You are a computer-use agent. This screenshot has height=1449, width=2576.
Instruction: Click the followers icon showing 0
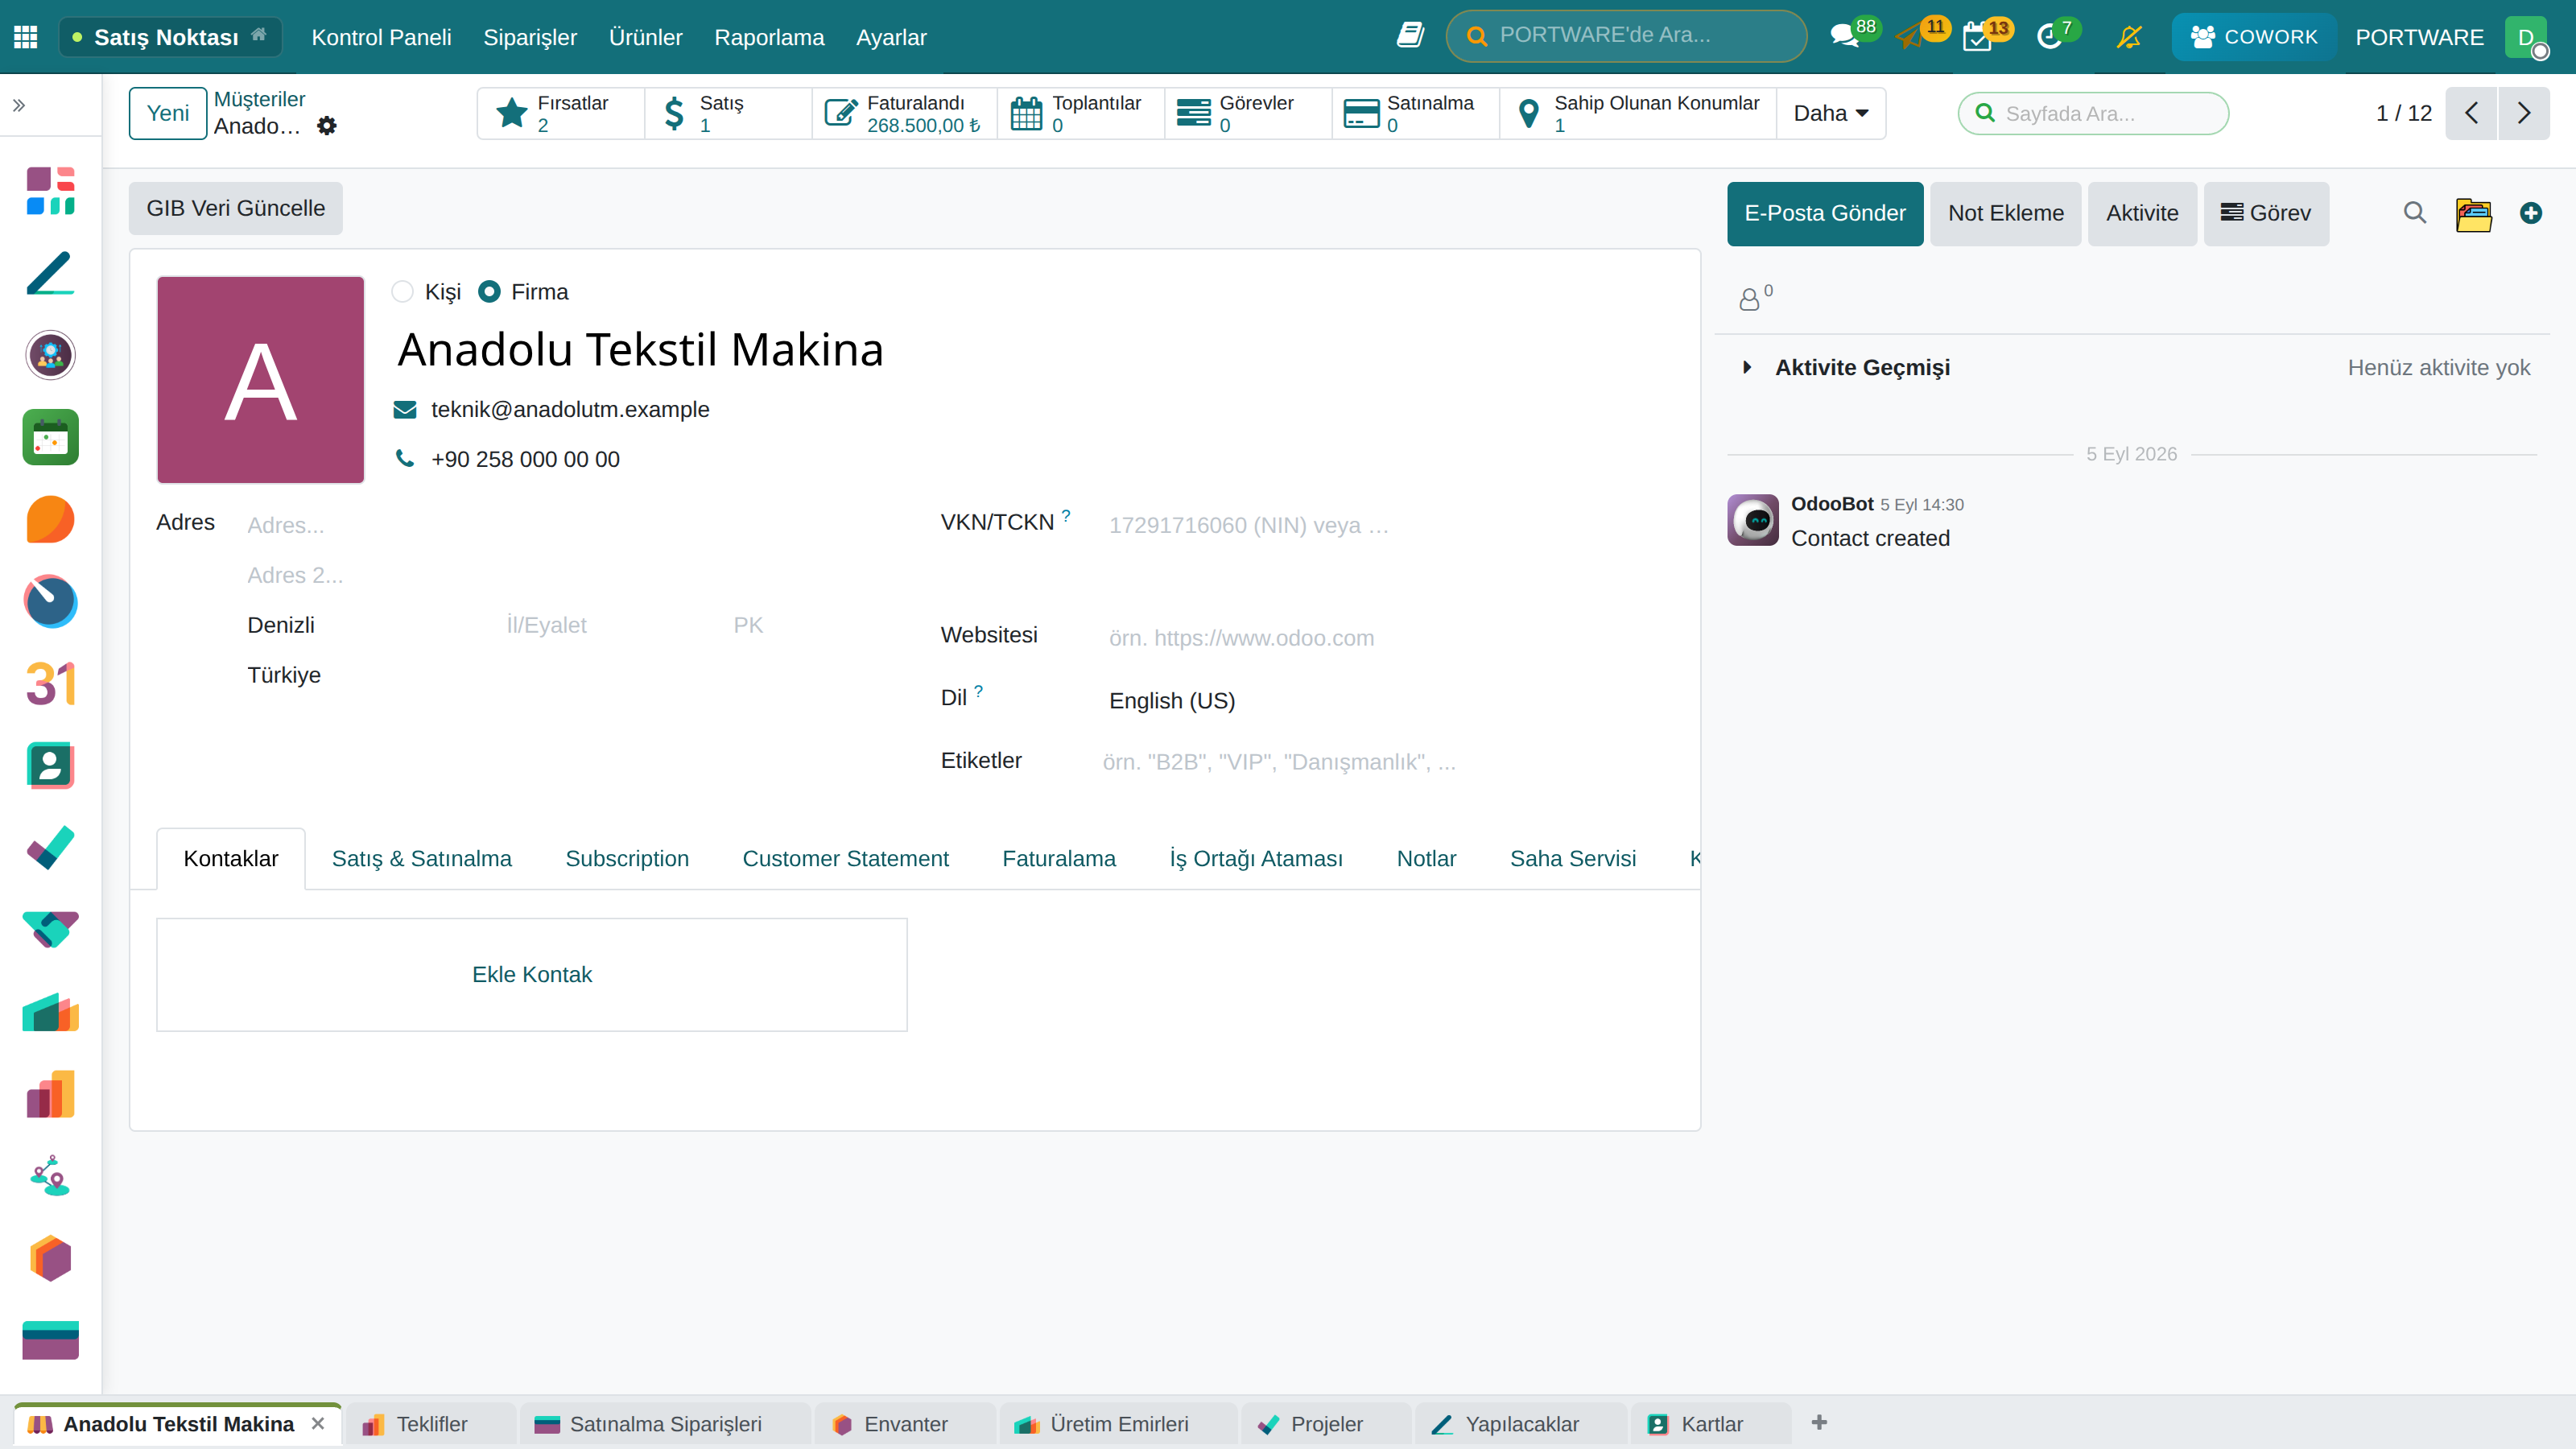[1755, 297]
